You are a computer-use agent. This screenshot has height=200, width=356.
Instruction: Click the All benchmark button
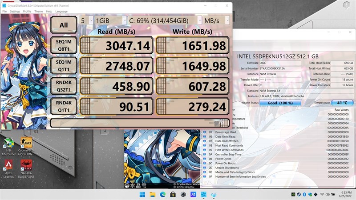(x=64, y=25)
